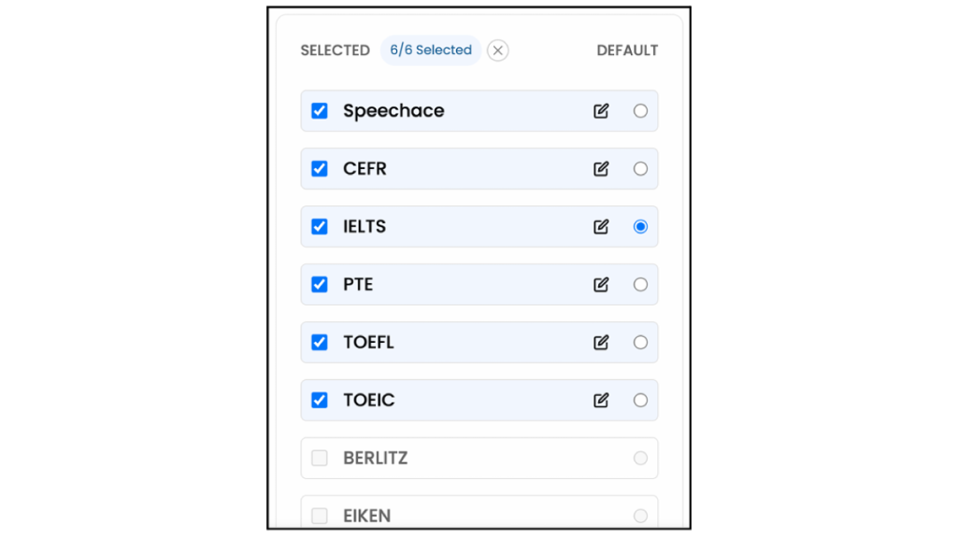Screen dimensions: 957x538
Task: Edit the IELTS score setting
Action: pos(601,227)
